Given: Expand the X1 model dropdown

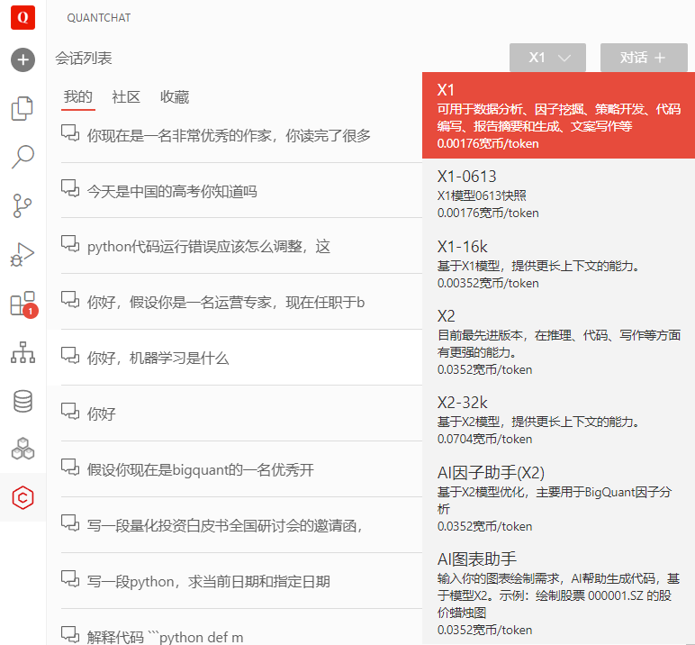Looking at the screenshot, I should point(547,58).
